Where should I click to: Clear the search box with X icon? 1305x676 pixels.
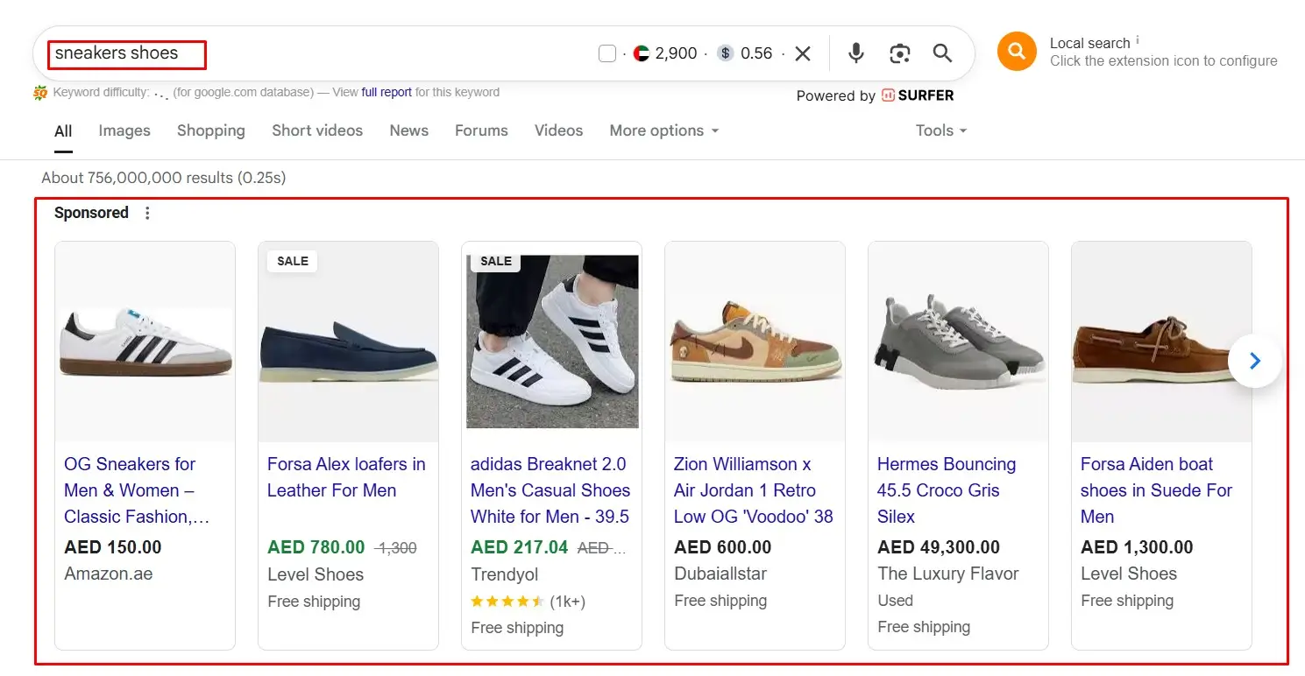click(x=802, y=53)
